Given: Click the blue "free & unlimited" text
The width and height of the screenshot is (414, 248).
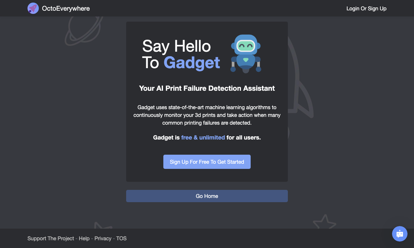Looking at the screenshot, I should pyautogui.click(x=203, y=138).
